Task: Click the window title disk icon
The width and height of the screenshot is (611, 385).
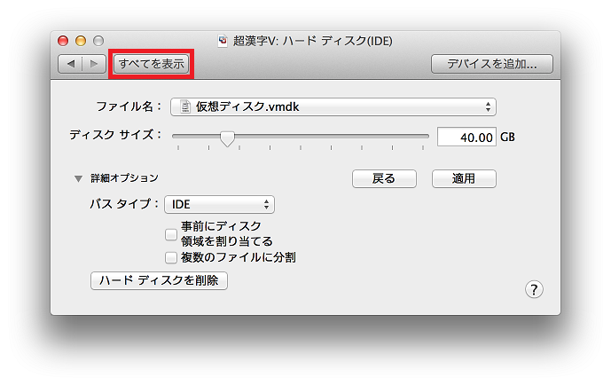Action: pyautogui.click(x=223, y=41)
